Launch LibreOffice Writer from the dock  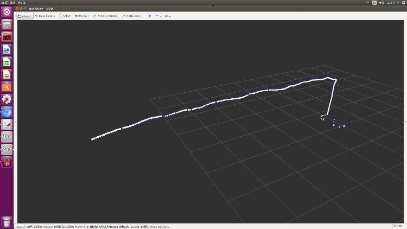coord(7,50)
